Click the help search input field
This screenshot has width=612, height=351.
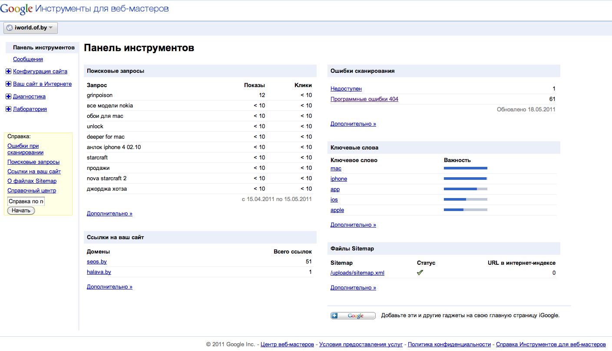[26, 201]
